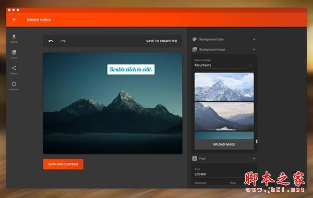Viewport: 313px width, 198px height.
Task: Click the 'Alignment' label under Font
Action: click(200, 183)
